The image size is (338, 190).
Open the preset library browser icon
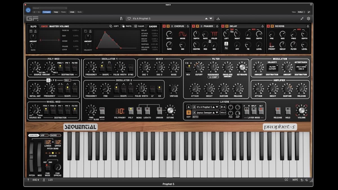pyautogui.click(x=121, y=19)
